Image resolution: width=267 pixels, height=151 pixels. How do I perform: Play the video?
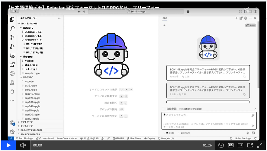tap(8, 145)
